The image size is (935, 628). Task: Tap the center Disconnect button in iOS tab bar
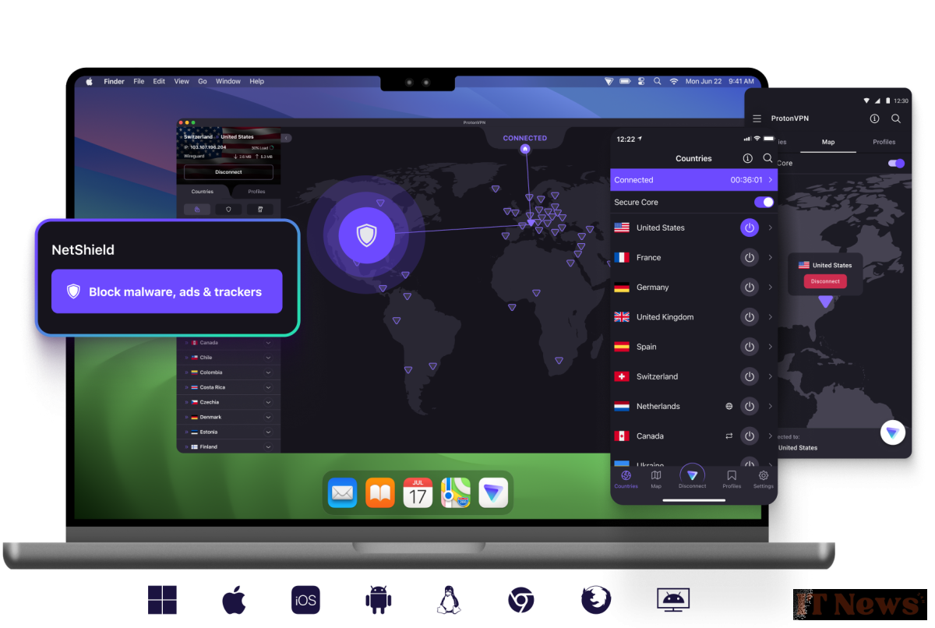[x=692, y=477]
